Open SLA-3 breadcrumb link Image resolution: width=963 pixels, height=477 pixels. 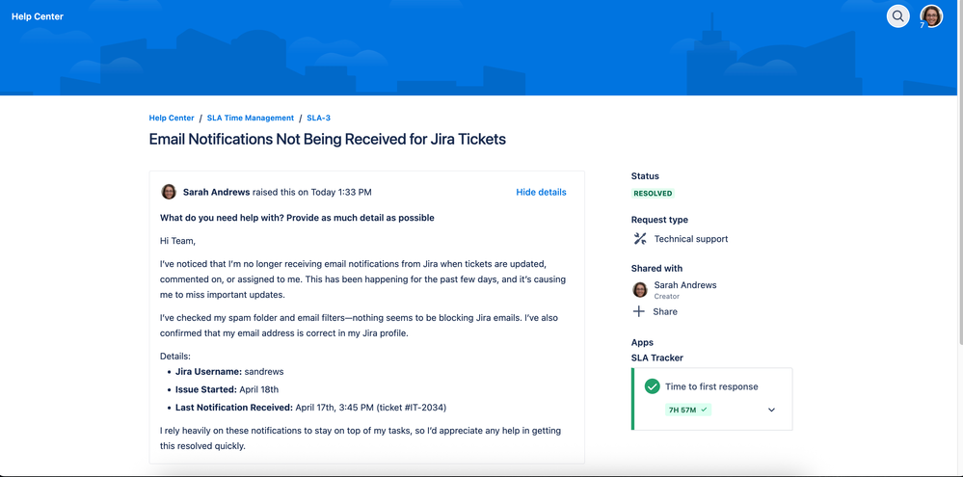319,118
